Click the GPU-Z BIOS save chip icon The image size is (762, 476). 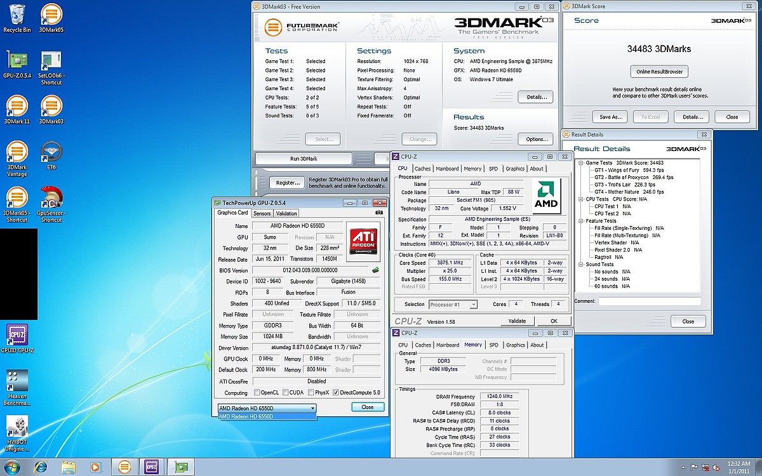tap(376, 270)
